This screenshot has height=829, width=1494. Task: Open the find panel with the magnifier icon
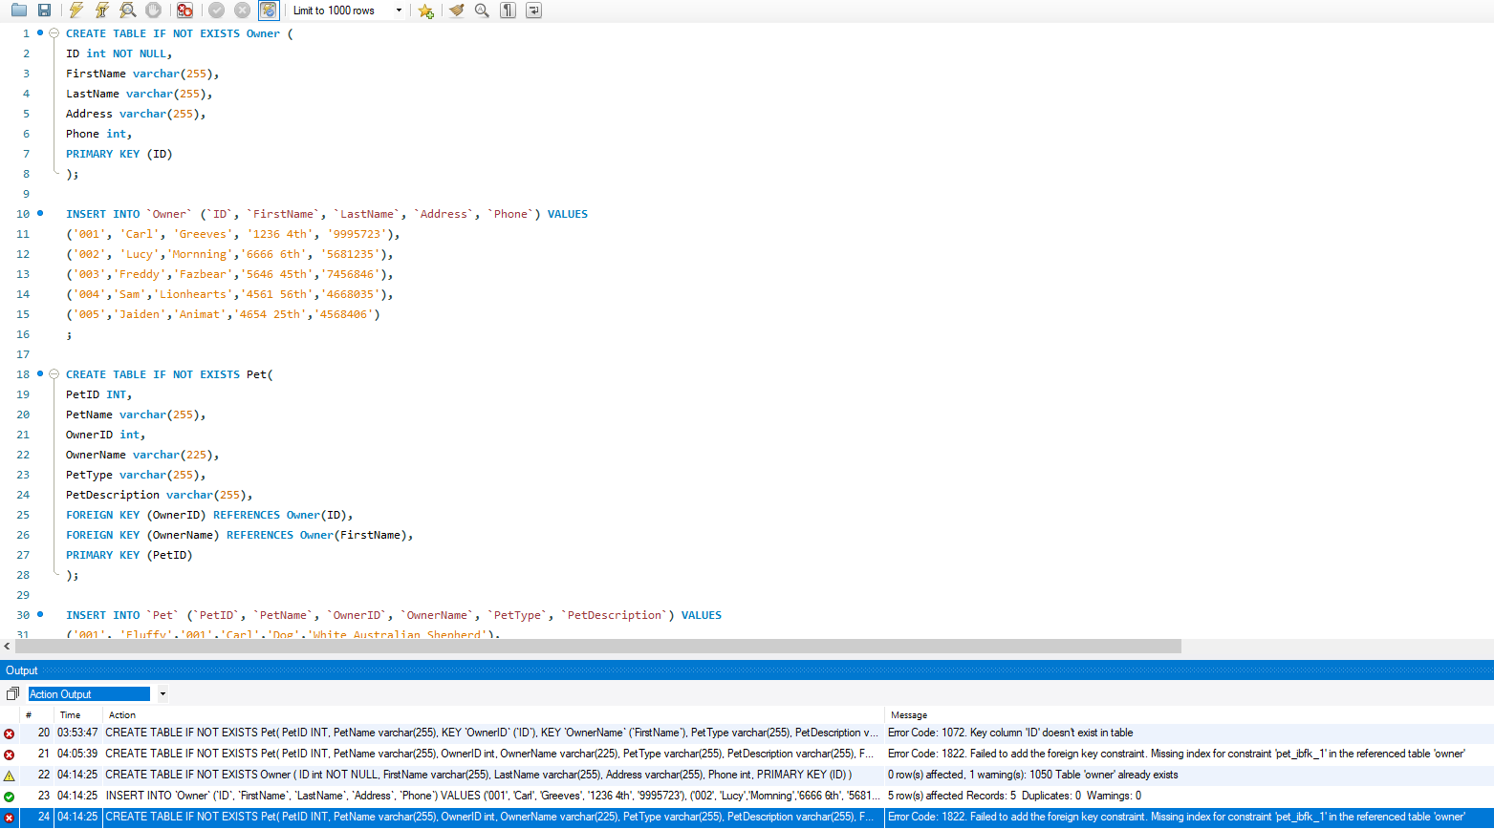coord(482,11)
